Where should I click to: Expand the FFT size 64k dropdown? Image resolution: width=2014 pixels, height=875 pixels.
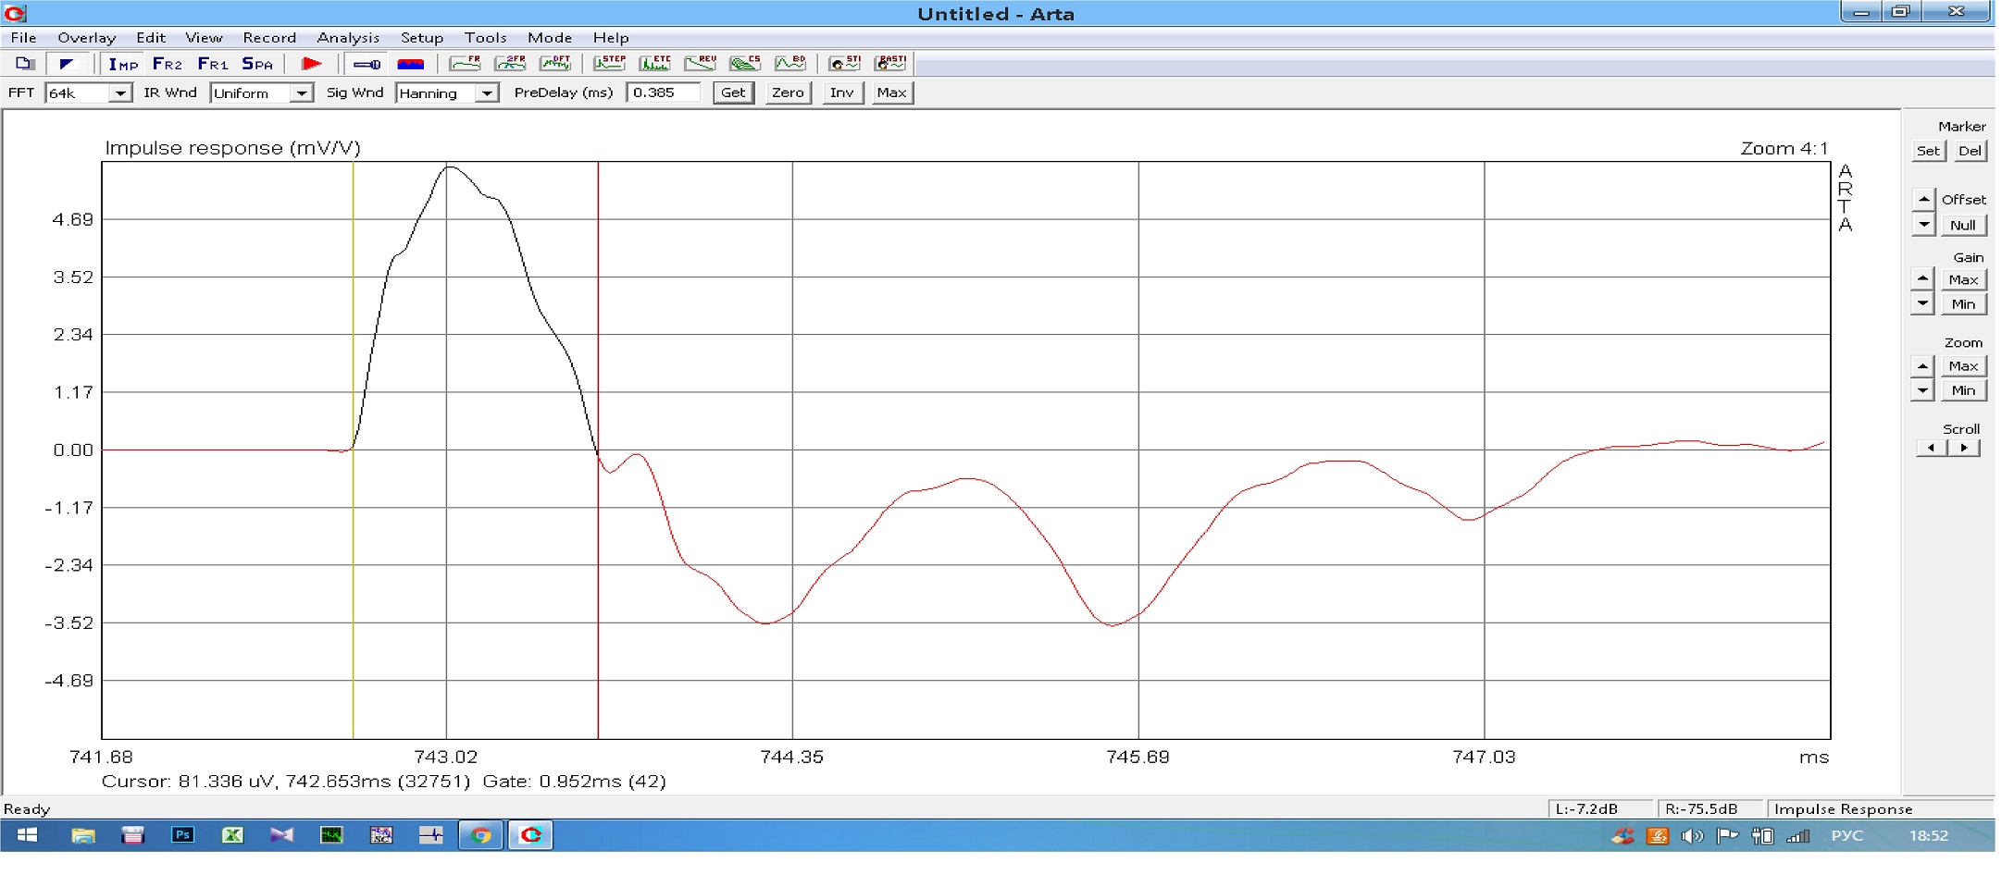(120, 93)
